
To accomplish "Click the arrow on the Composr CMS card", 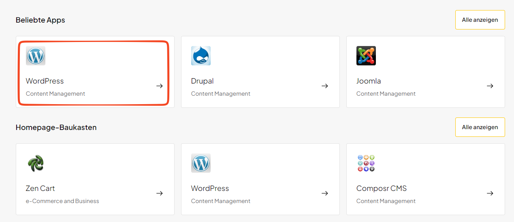I will 490,193.
